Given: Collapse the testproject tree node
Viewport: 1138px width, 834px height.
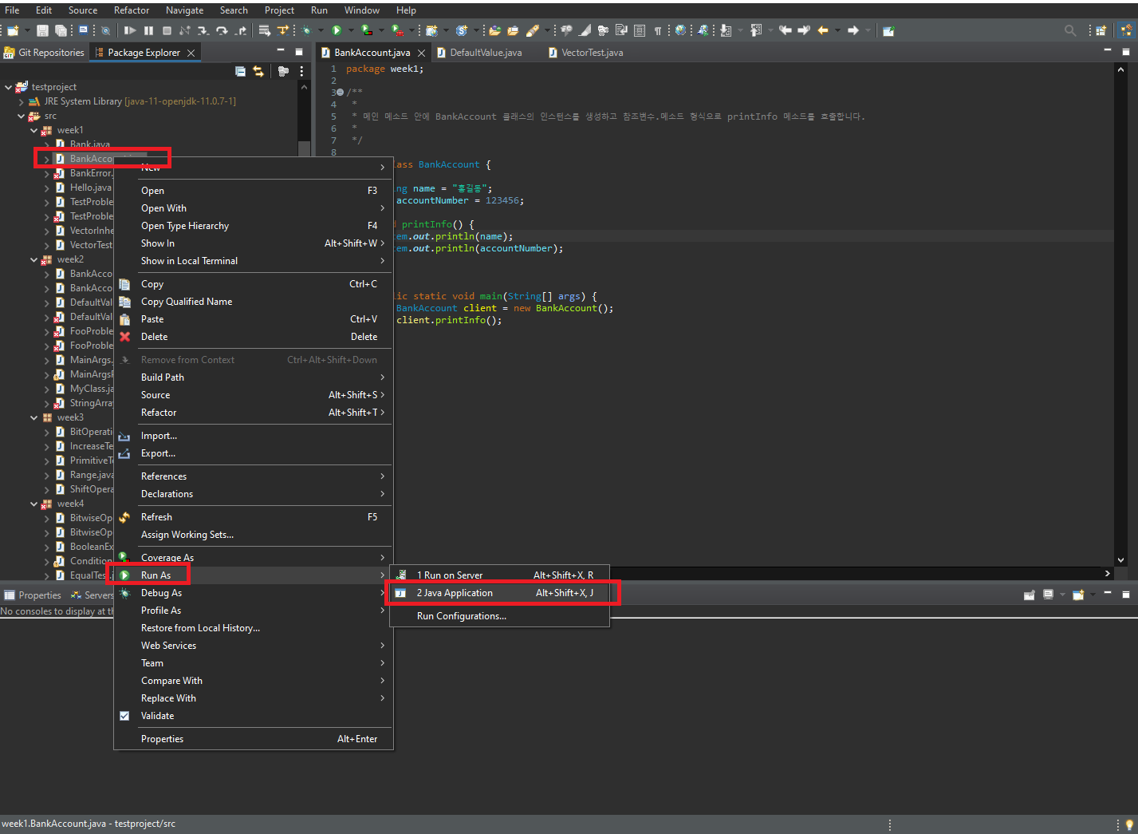Looking at the screenshot, I should (x=9, y=87).
